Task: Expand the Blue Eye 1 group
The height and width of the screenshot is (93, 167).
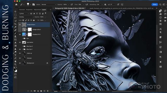Action: pos(22,49)
